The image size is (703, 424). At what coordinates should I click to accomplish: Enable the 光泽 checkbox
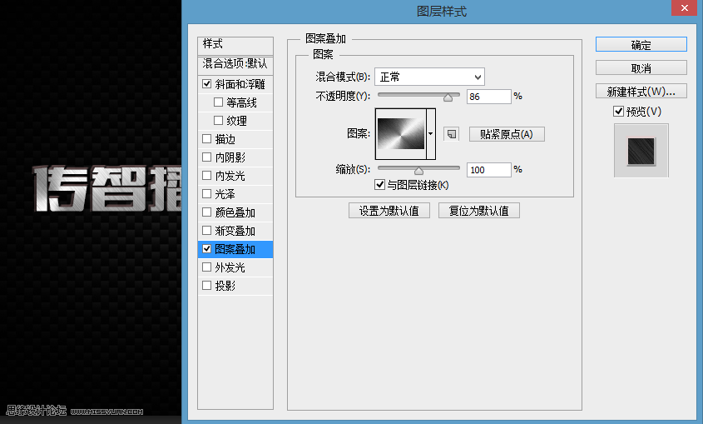coord(206,194)
